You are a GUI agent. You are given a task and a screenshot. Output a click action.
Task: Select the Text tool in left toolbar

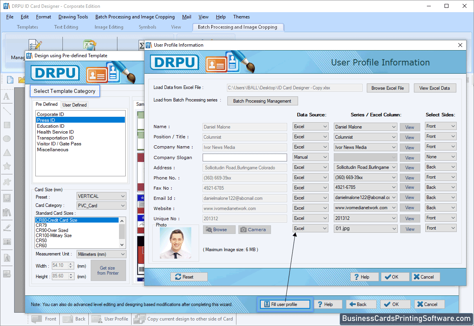pos(7,96)
